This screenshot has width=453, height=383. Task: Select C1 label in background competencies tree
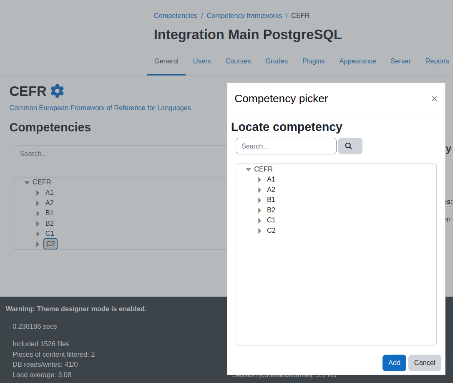(x=49, y=234)
